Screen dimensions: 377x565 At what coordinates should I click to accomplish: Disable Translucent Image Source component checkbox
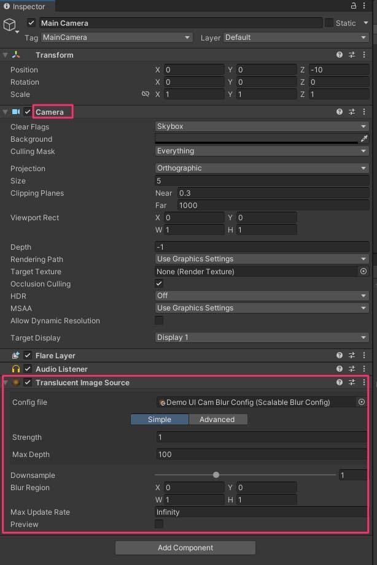[x=28, y=382]
